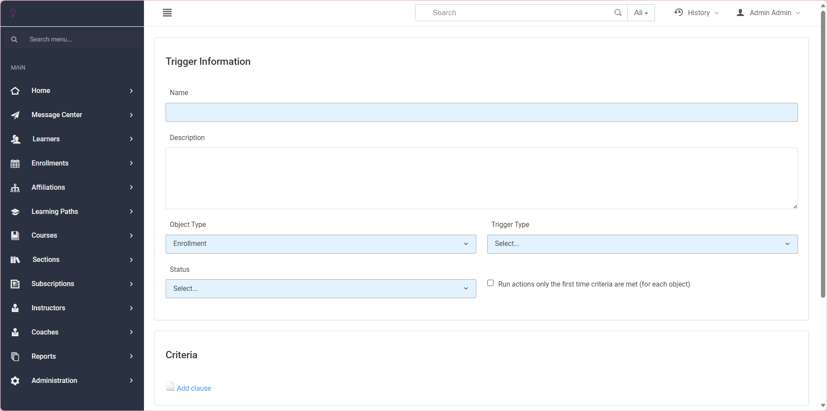This screenshot has width=827, height=411.
Task: Click the Learning Paths graduation cap icon
Action: [x=15, y=212]
